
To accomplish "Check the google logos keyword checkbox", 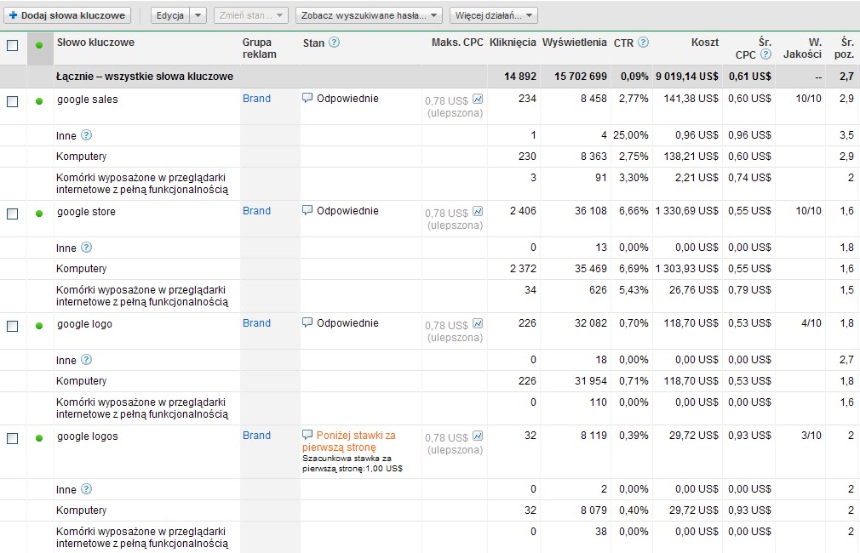I will pyautogui.click(x=12, y=438).
